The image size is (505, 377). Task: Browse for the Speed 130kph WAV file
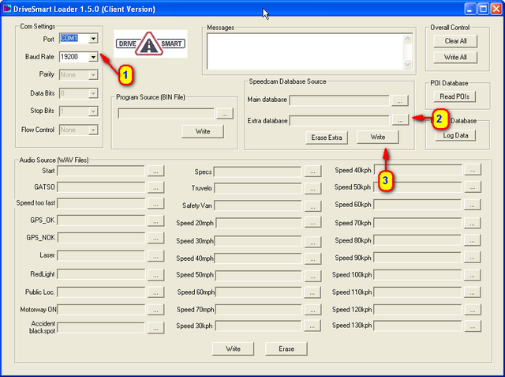[x=473, y=326]
